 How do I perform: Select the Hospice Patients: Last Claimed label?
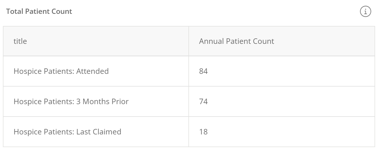point(68,132)
